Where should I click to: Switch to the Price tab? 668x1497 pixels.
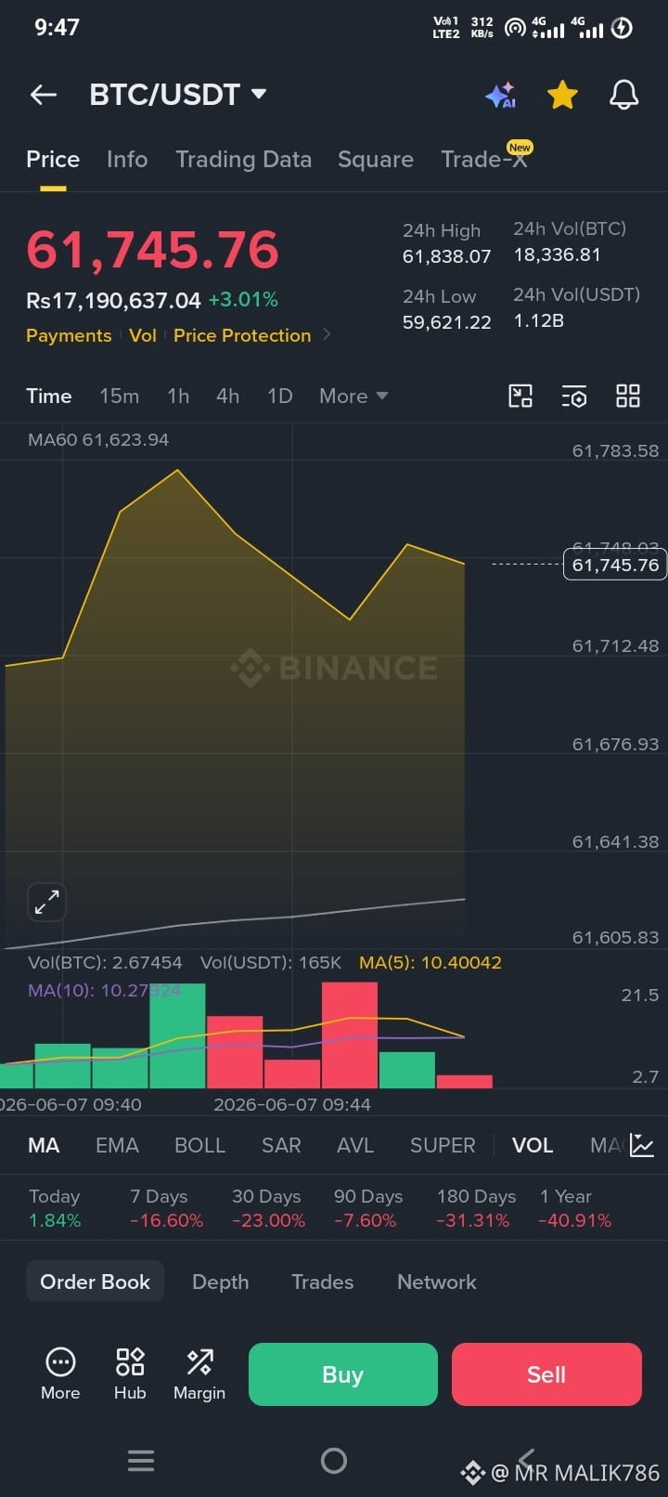pos(53,160)
